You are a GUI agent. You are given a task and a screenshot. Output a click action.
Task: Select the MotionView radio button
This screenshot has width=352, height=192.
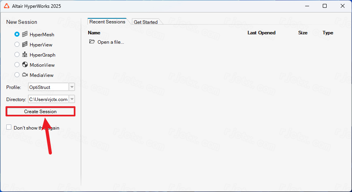tap(17, 65)
